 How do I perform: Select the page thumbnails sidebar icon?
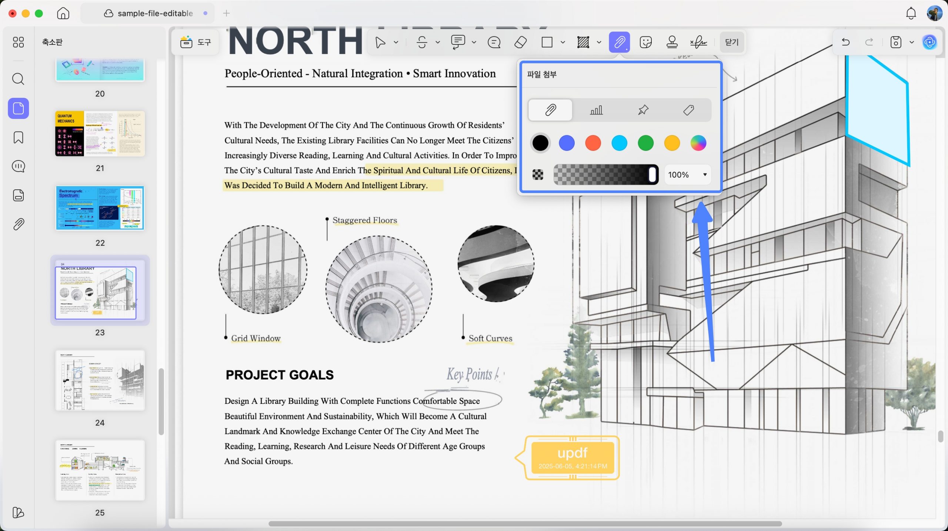(x=18, y=108)
